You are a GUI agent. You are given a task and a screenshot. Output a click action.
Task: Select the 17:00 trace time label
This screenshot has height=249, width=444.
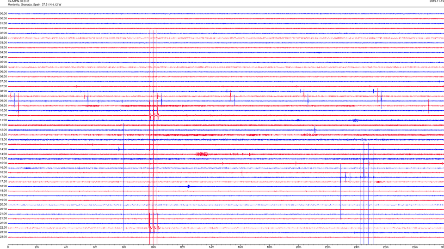tap(3, 177)
